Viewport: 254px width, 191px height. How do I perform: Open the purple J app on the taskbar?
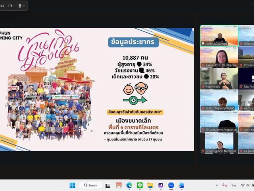tap(161, 185)
